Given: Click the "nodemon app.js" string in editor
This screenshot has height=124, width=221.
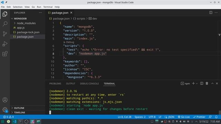Looking at the screenshot, I should tap(93, 54).
